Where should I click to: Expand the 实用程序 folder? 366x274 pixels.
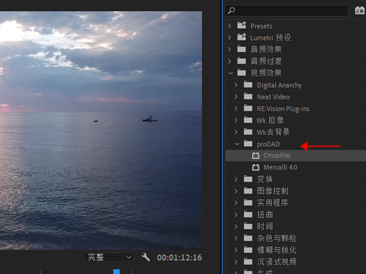pos(236,203)
